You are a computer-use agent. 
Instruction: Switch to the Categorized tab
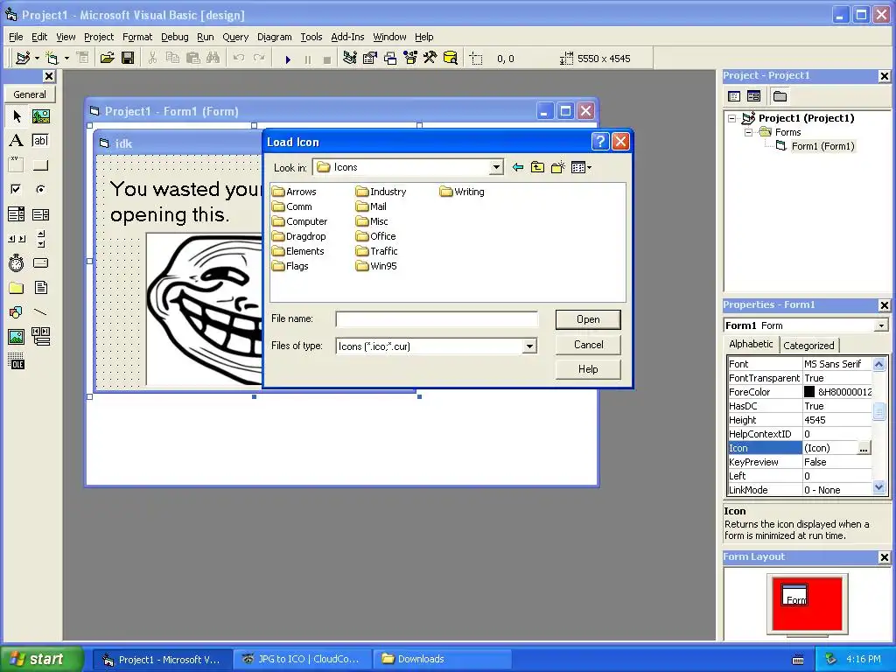click(808, 345)
